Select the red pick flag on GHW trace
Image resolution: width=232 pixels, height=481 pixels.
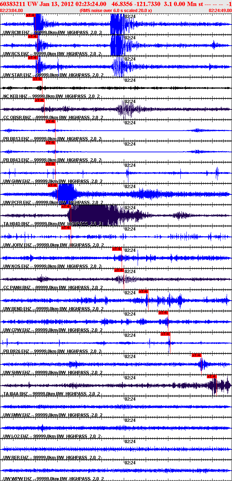point(51,164)
